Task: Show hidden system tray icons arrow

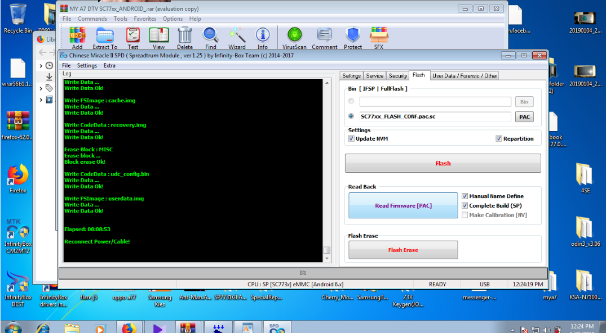Action: coord(512,330)
